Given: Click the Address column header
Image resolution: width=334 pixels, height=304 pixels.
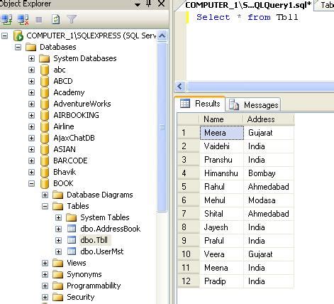Looking at the screenshot, I should pos(269,119).
